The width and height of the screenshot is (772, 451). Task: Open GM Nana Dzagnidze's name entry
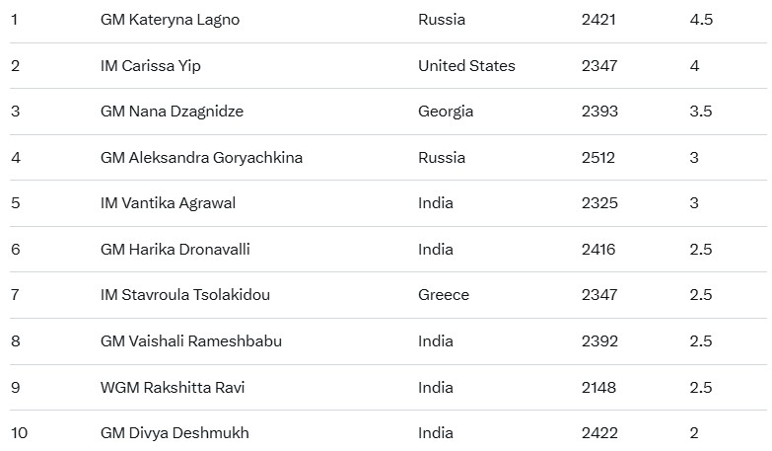[x=172, y=112]
